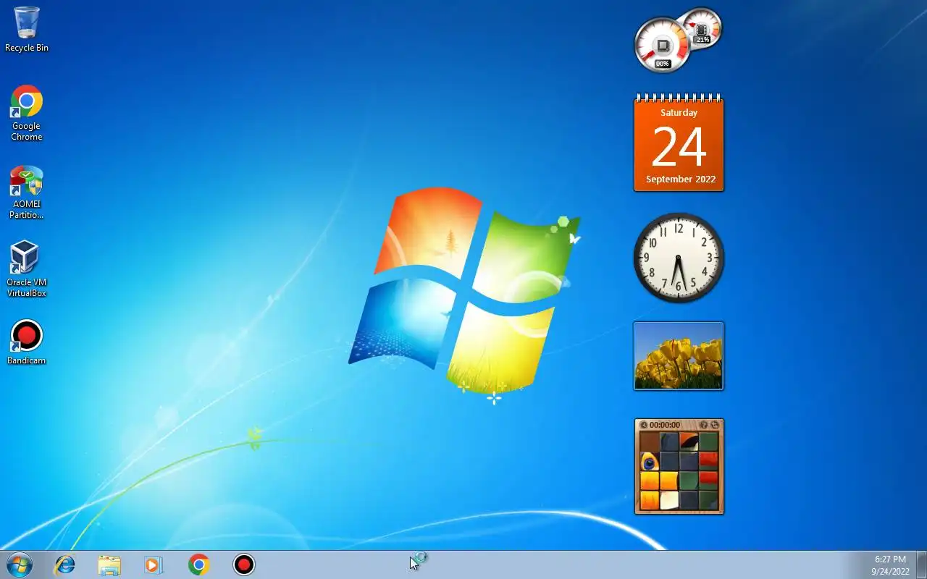Screen dimensions: 927x579
Task: Select the AOMEI Partition Assistant shortcut
Action: 27,193
